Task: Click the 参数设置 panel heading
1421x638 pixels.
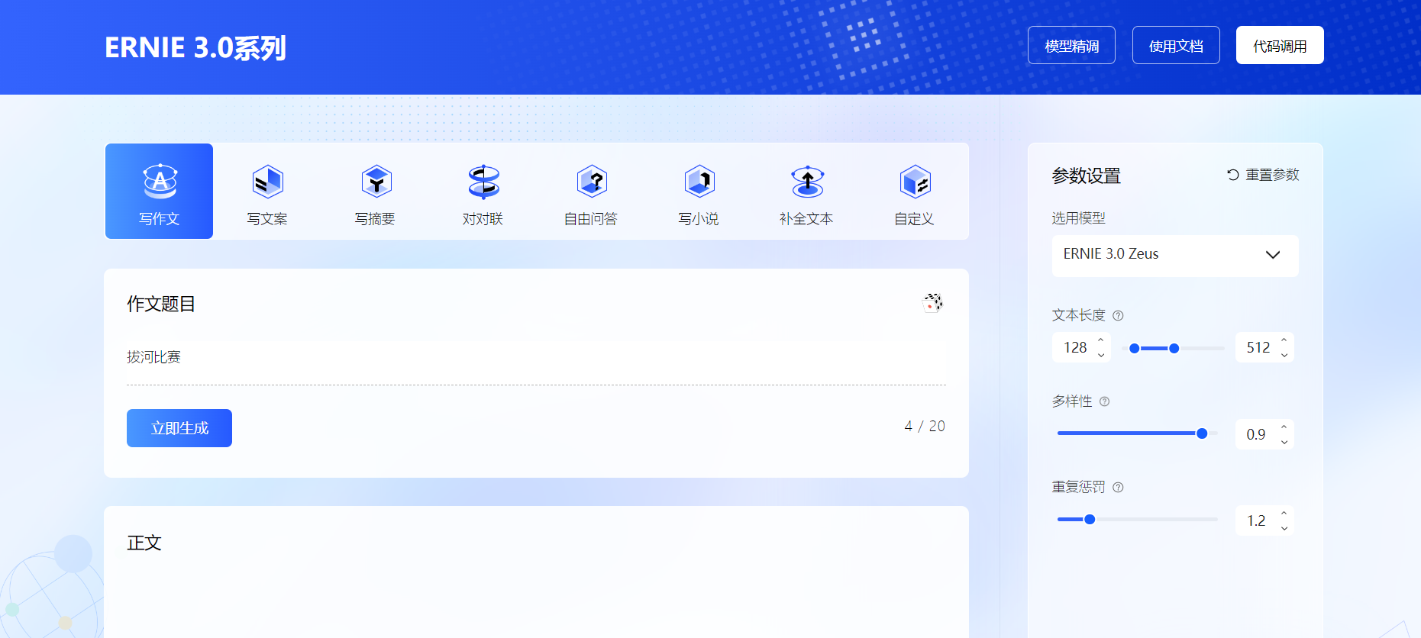Action: point(1086,176)
